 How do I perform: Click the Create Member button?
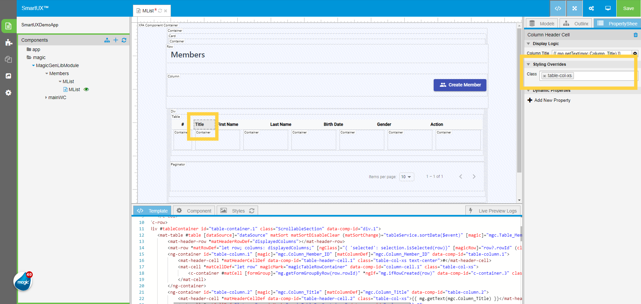(460, 85)
